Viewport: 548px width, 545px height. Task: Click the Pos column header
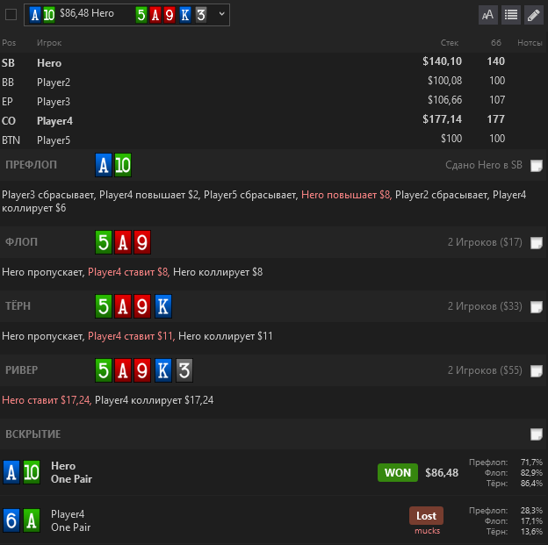click(x=9, y=43)
